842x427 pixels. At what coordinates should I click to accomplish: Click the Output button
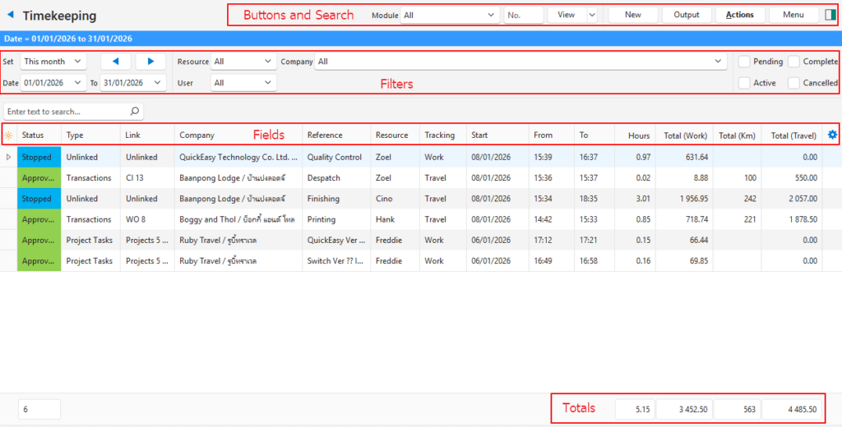point(686,15)
